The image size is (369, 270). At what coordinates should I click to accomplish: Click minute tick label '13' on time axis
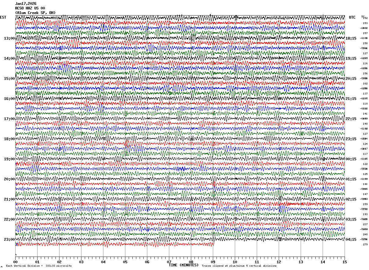pyautogui.click(x=301, y=262)
